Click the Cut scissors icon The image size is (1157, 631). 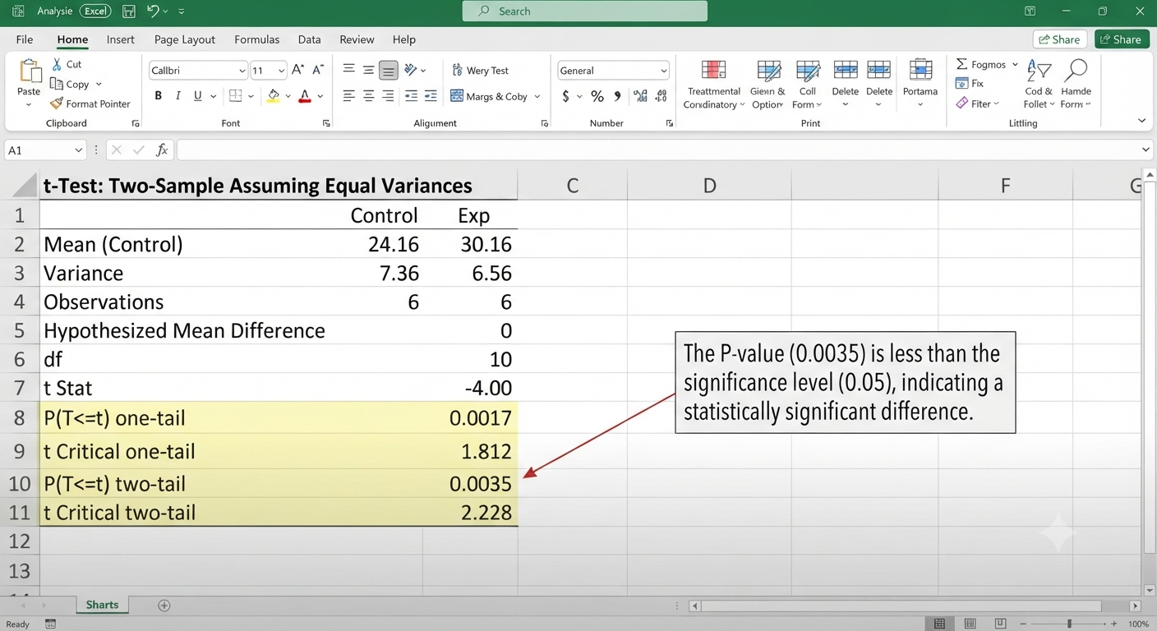[57, 64]
